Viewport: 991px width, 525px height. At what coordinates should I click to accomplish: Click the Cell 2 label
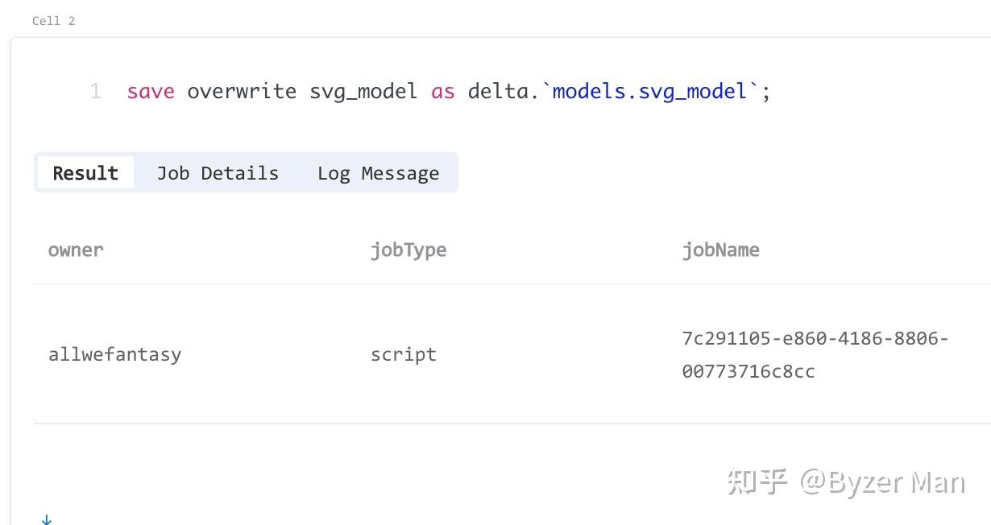pyautogui.click(x=52, y=21)
